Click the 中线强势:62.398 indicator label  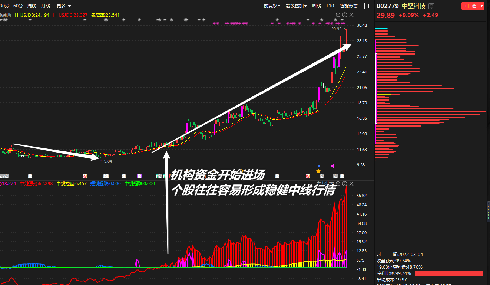click(x=37, y=184)
